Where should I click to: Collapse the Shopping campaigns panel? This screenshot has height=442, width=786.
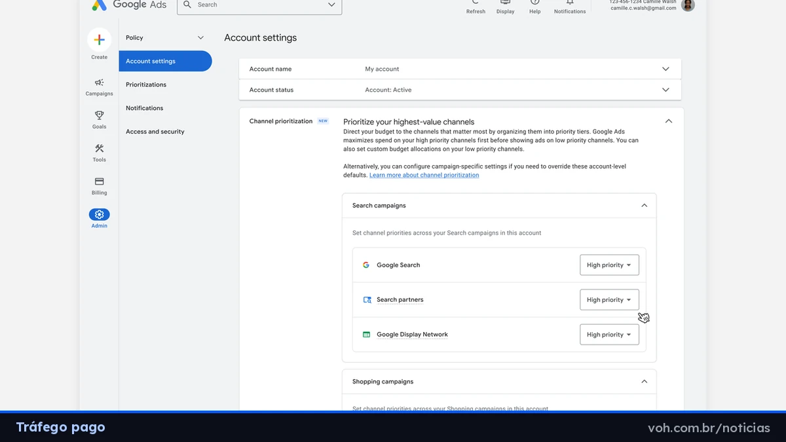coord(644,382)
